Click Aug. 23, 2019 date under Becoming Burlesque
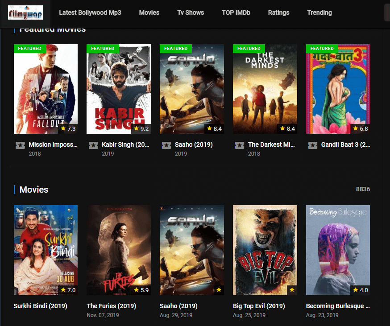The height and width of the screenshot is (326, 390). (322, 315)
